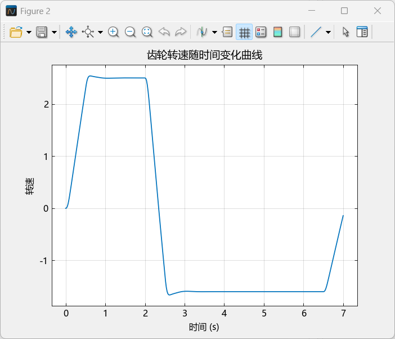Expand the open file dropdown arrow
The height and width of the screenshot is (339, 395).
click(29, 32)
